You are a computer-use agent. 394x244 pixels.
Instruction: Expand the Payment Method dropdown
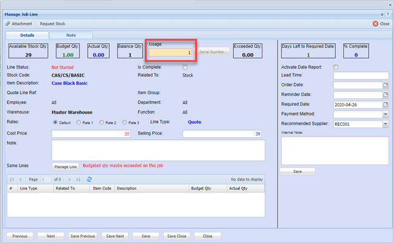385,114
